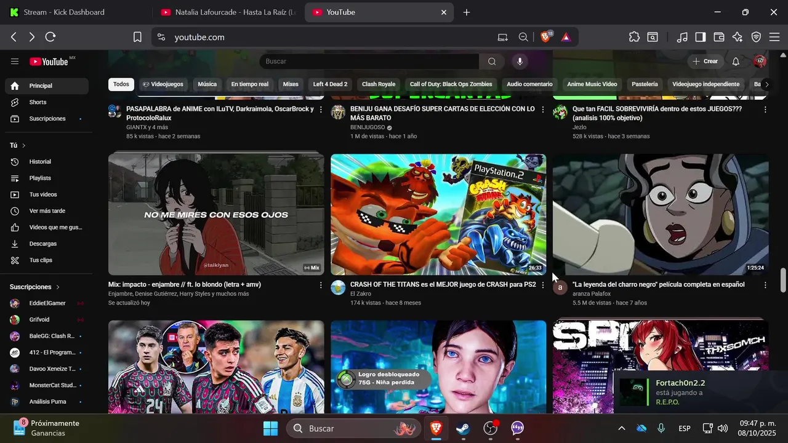The image size is (788, 443).
Task: Click the YouTube logo
Action: click(49, 62)
